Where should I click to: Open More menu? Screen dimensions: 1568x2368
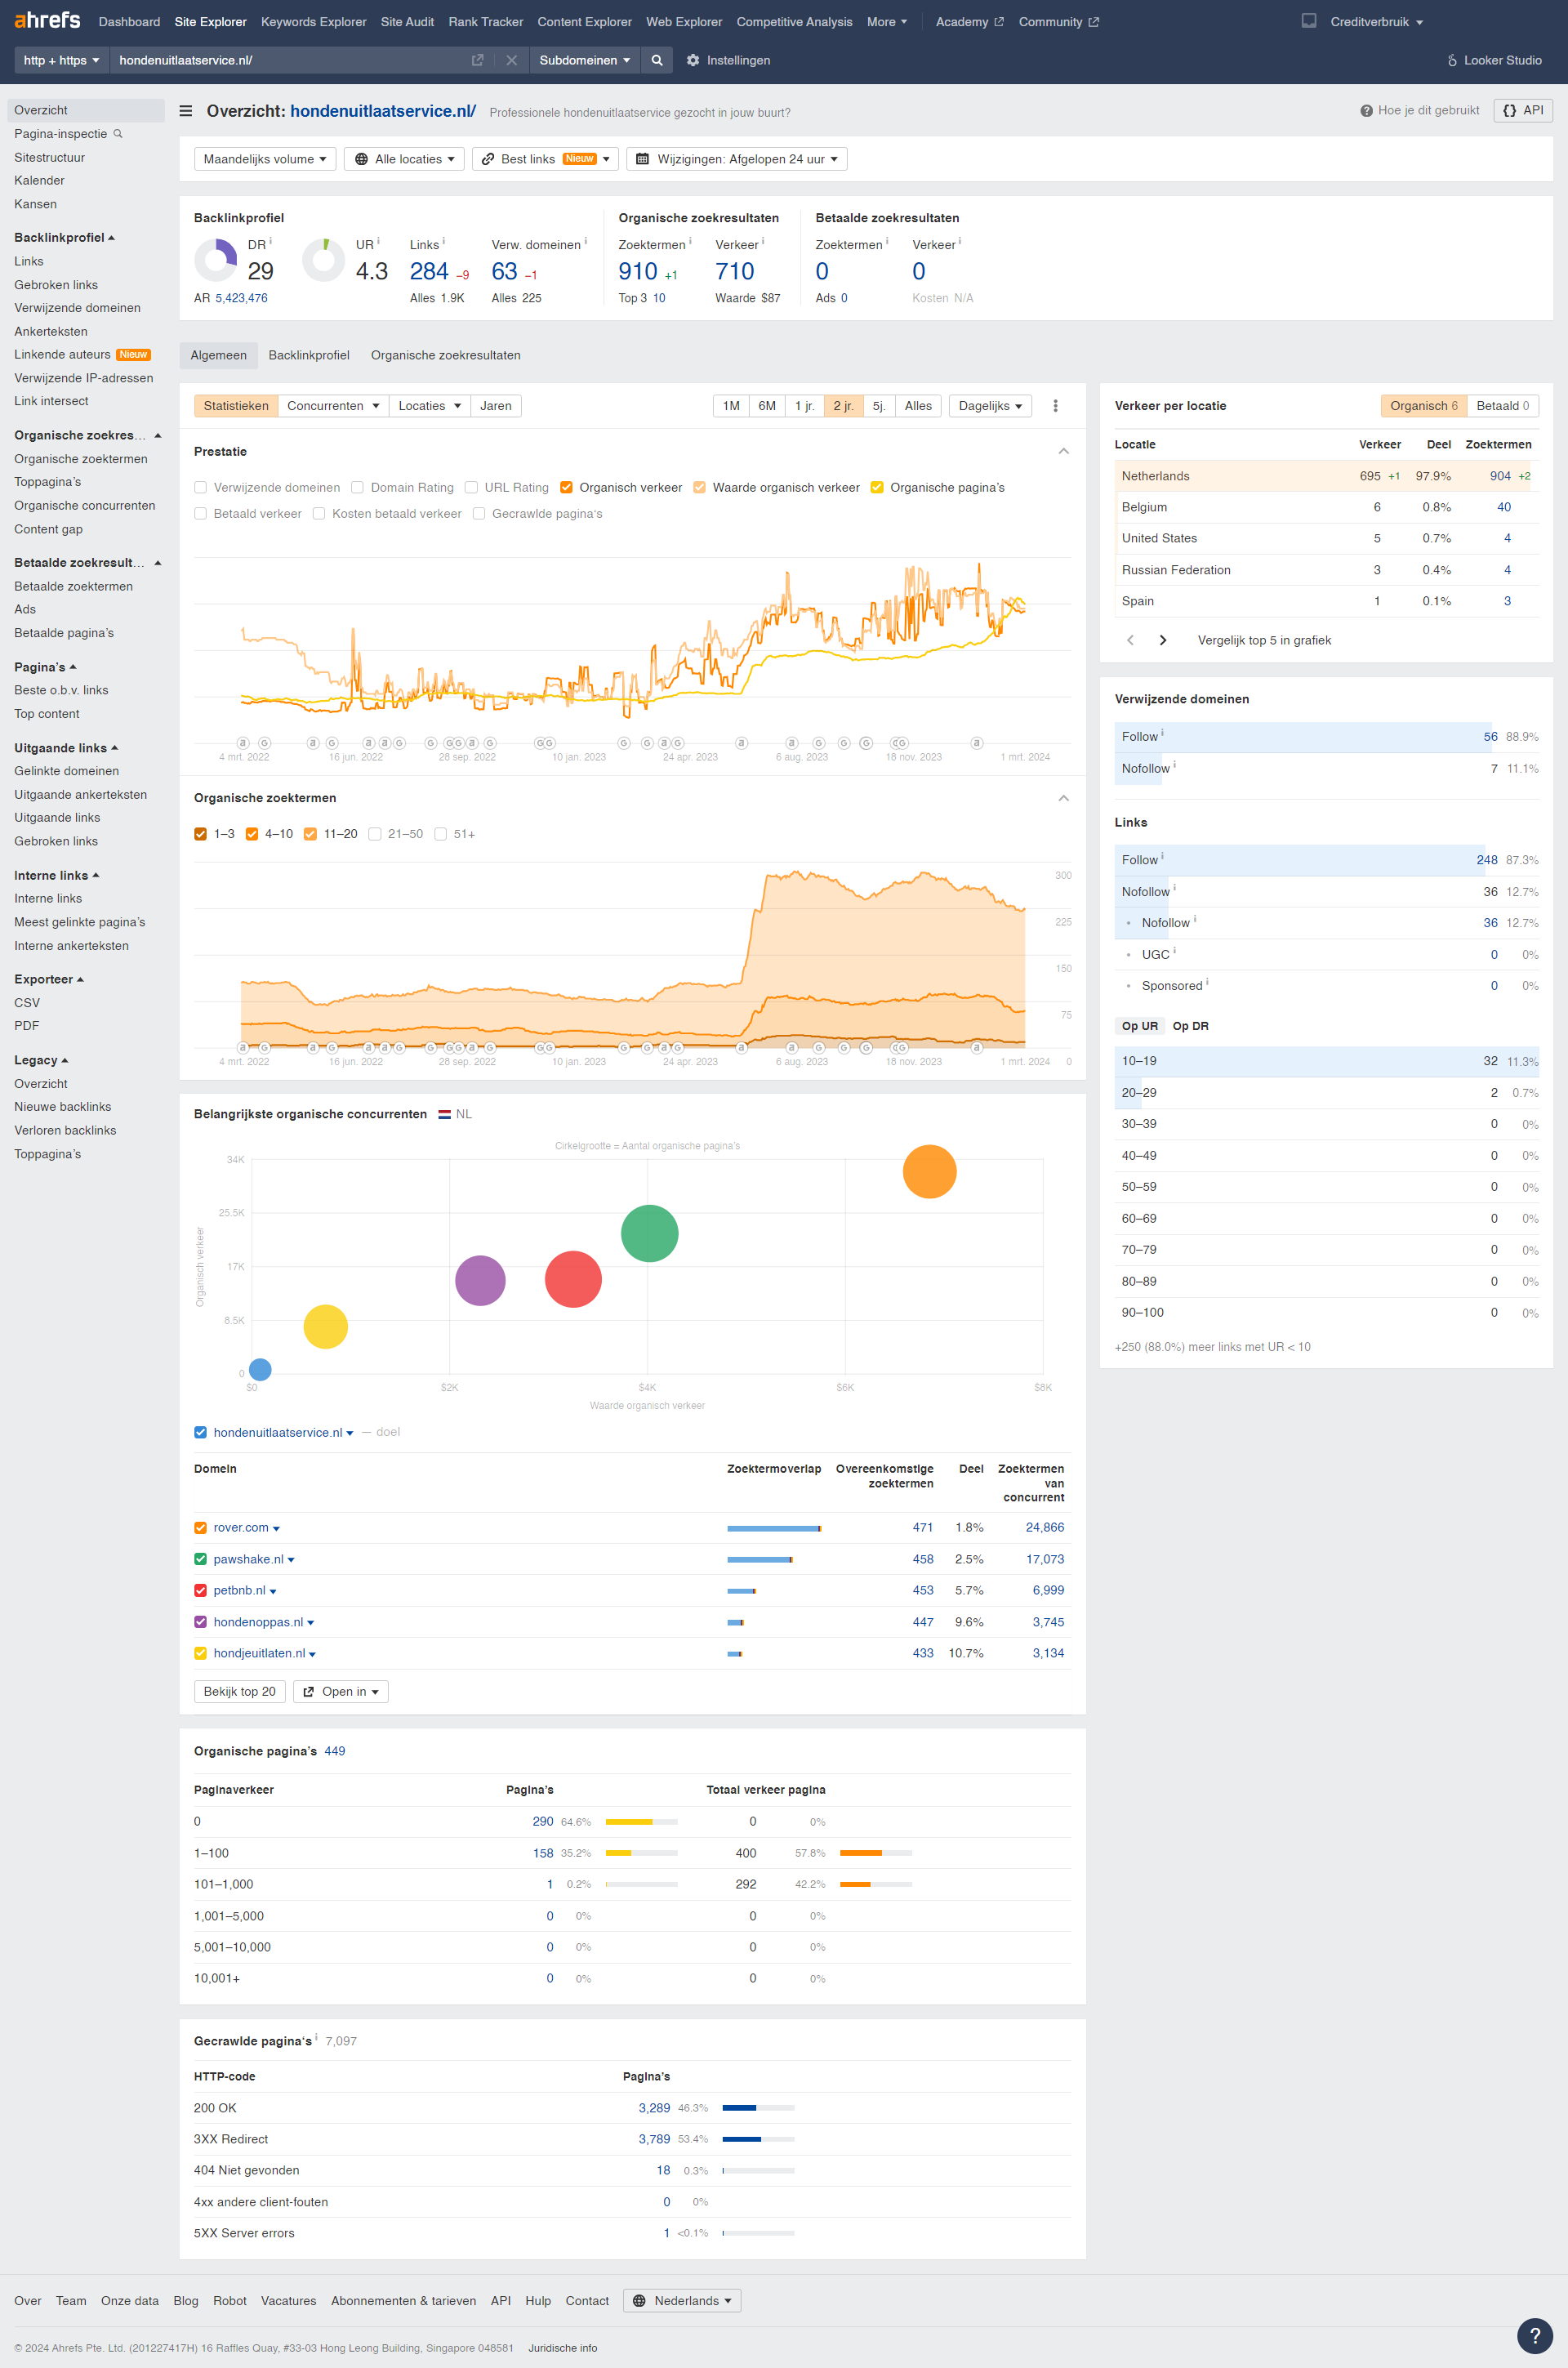click(x=887, y=22)
